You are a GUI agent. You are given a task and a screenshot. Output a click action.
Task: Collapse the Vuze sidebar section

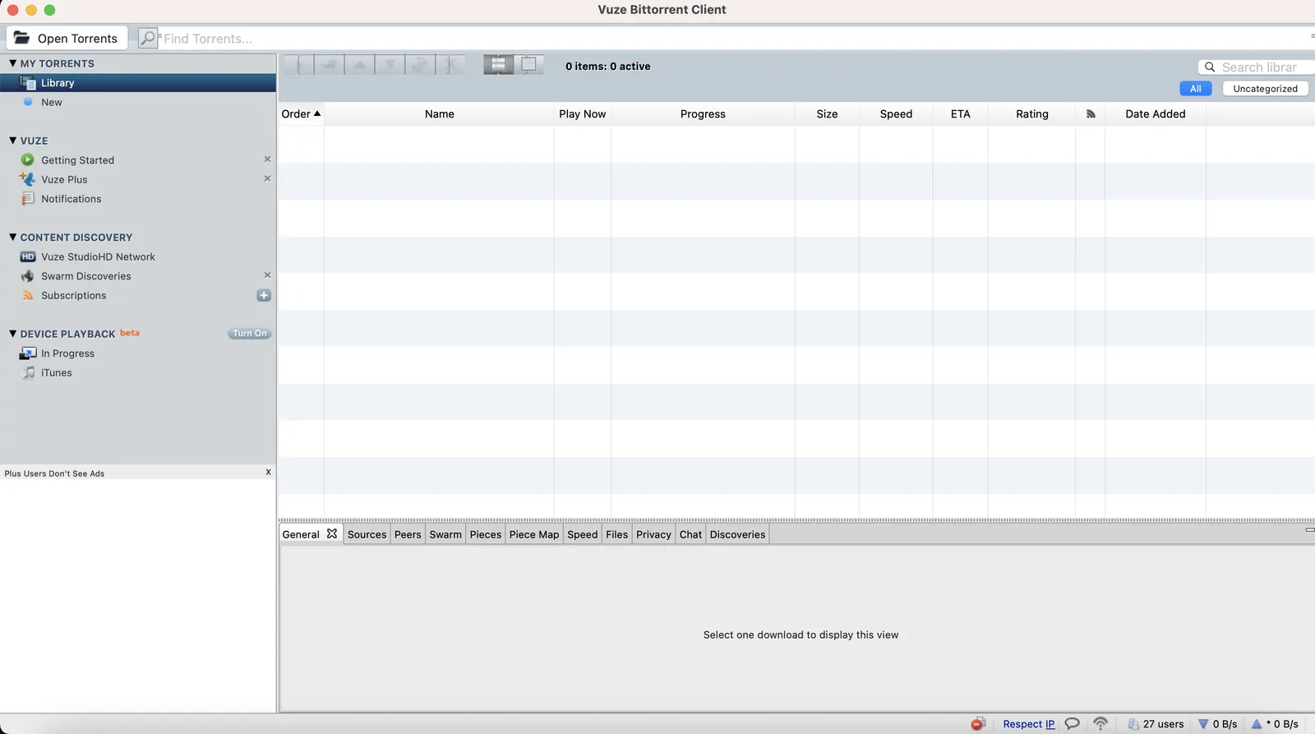pos(12,141)
